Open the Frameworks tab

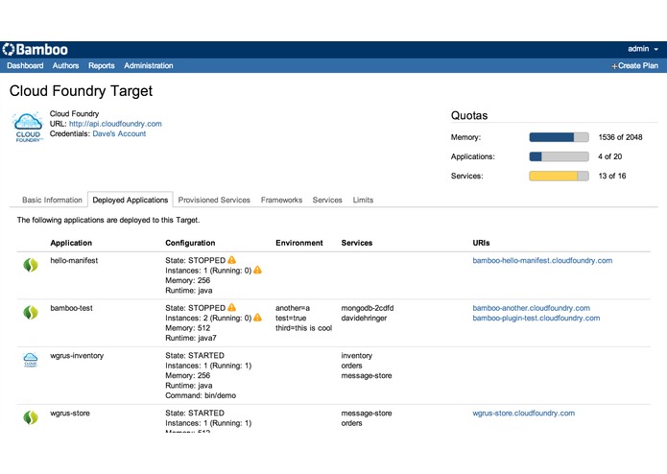click(281, 200)
